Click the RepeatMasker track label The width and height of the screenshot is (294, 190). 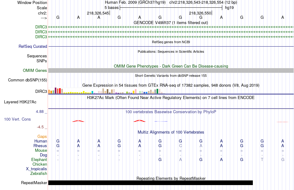pos(34,183)
